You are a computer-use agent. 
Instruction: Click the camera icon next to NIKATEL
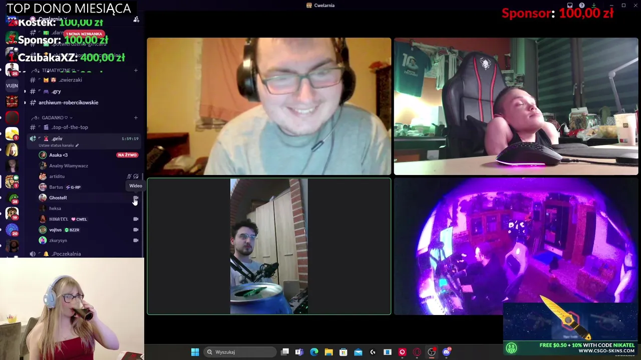coord(136,219)
